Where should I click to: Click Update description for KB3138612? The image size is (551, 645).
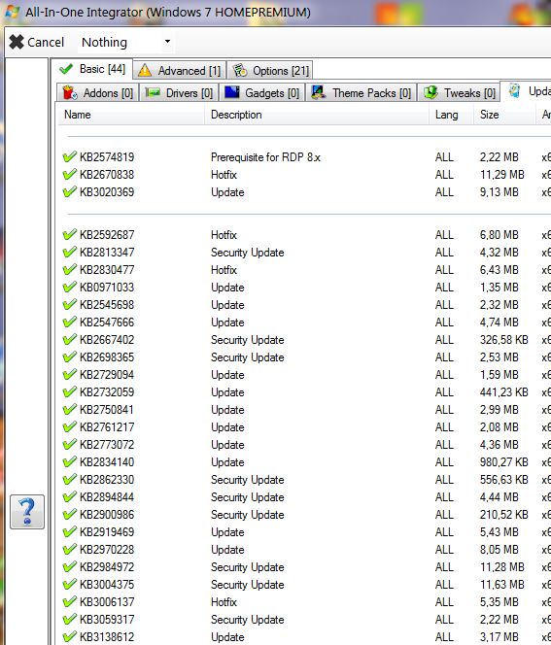(227, 637)
